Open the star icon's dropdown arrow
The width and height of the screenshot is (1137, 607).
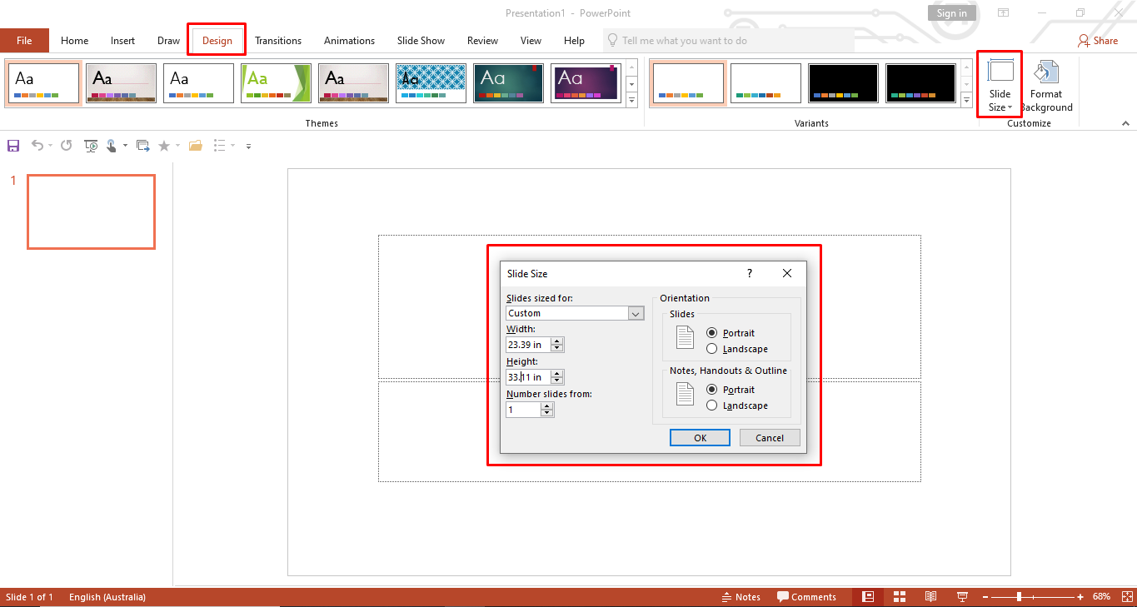click(177, 146)
